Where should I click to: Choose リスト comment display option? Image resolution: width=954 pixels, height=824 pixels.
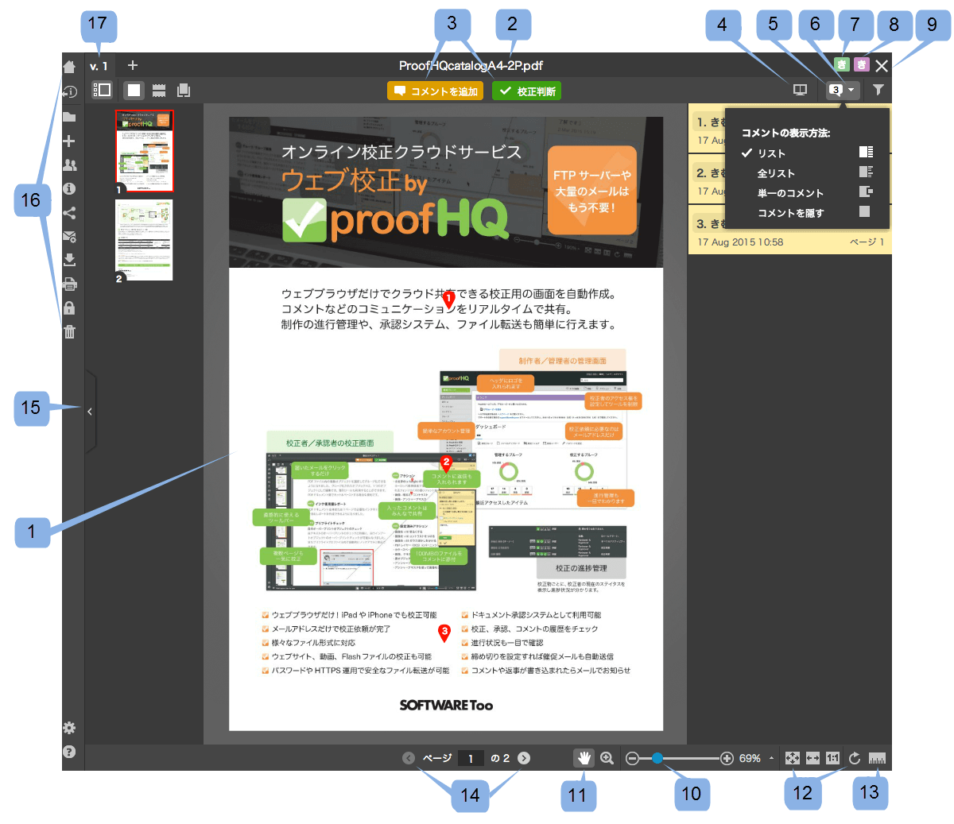pyautogui.click(x=807, y=153)
